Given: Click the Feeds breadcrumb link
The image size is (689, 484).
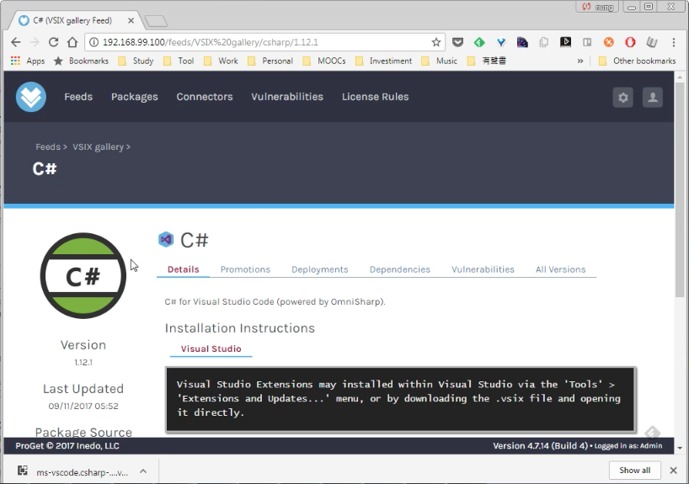Looking at the screenshot, I should 48,146.
